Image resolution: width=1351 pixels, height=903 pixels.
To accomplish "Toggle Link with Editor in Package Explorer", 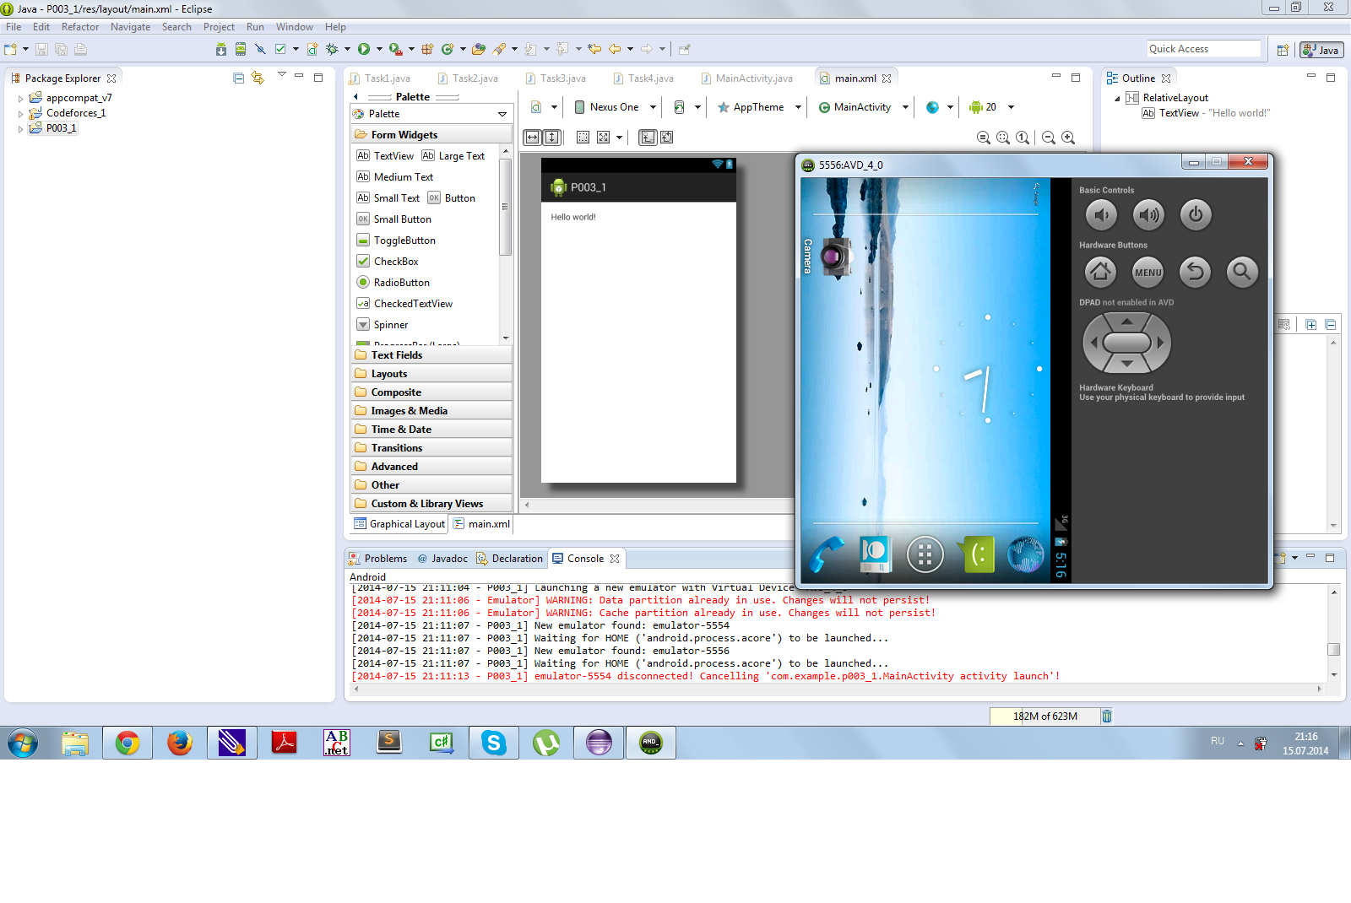I will point(258,78).
